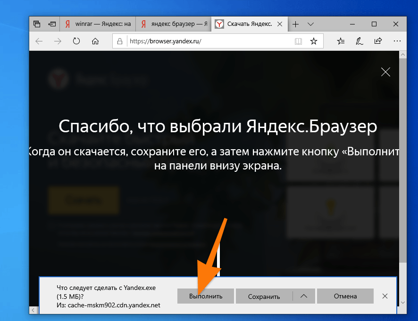Viewport: 418px width, 321px height.
Task: Add page to favorites with star icon
Action: (314, 41)
